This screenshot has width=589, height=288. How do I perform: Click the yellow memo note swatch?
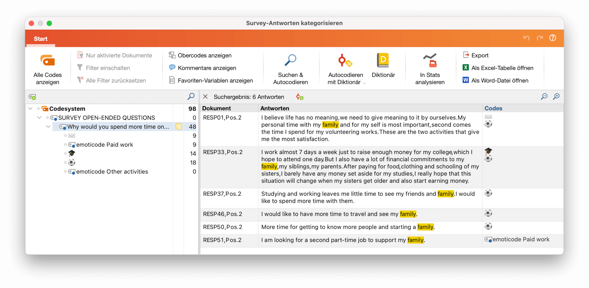pyautogui.click(x=179, y=127)
